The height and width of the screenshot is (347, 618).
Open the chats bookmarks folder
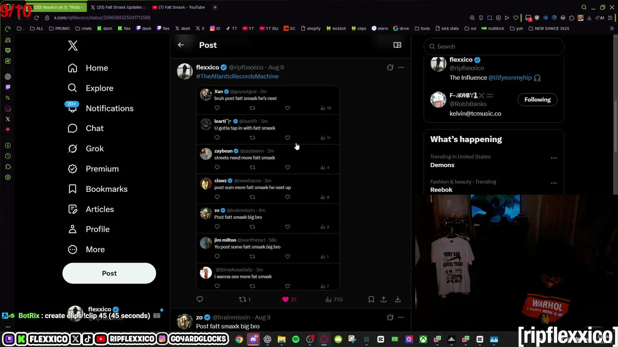click(83, 28)
